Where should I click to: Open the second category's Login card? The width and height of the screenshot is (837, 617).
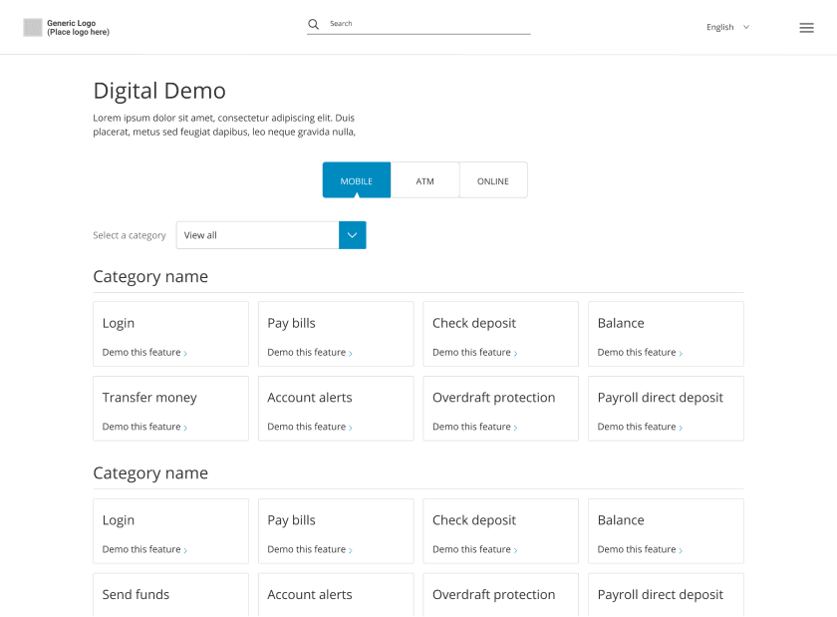coord(170,531)
